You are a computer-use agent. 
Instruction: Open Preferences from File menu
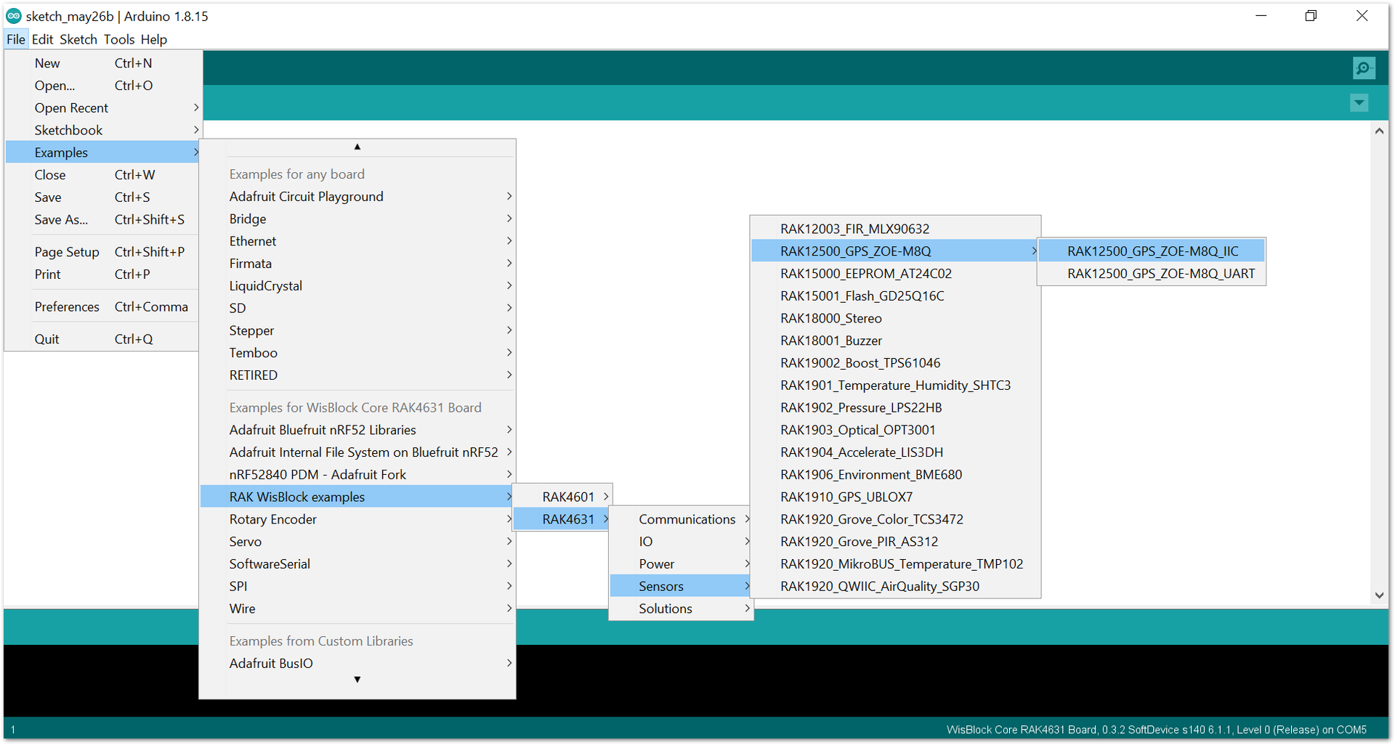[102, 307]
